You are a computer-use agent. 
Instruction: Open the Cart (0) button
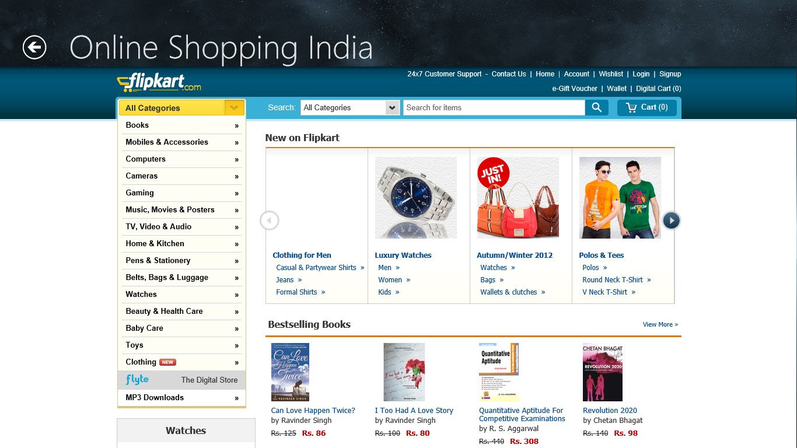tap(646, 107)
